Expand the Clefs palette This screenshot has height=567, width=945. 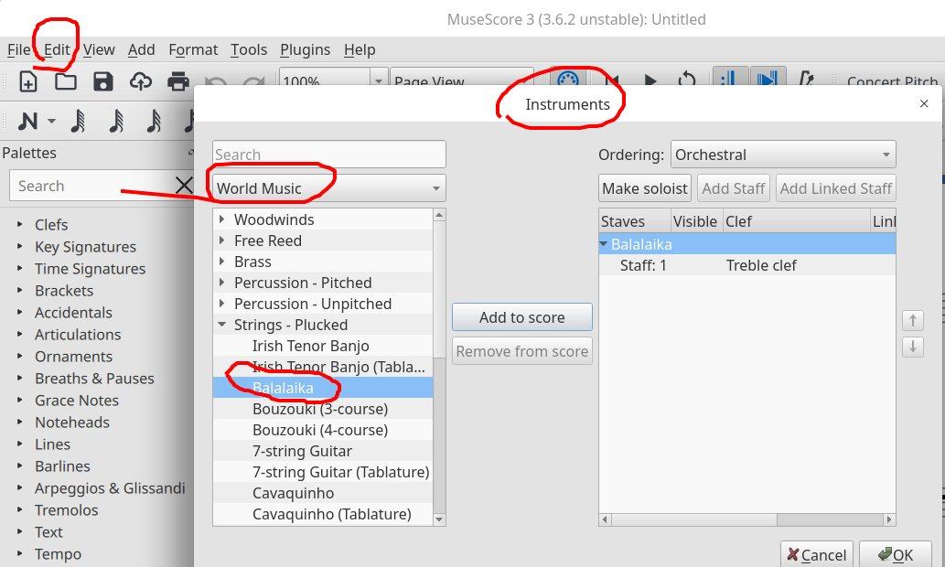pyautogui.click(x=20, y=224)
